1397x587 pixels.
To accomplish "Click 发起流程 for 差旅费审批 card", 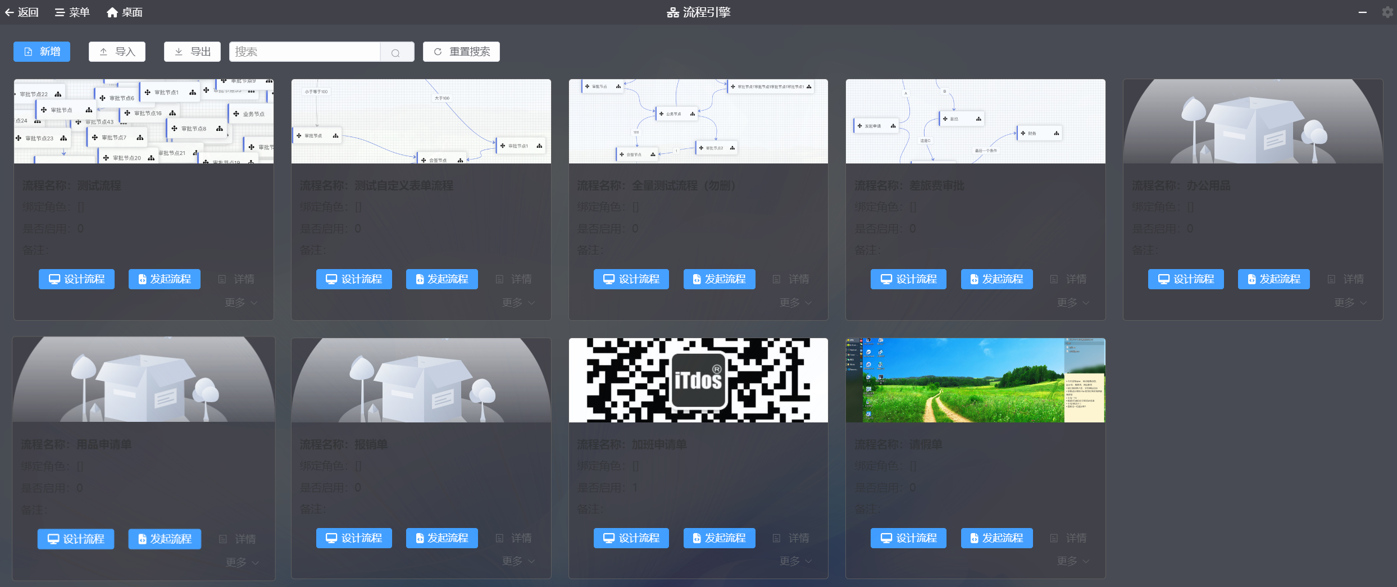I will [997, 279].
